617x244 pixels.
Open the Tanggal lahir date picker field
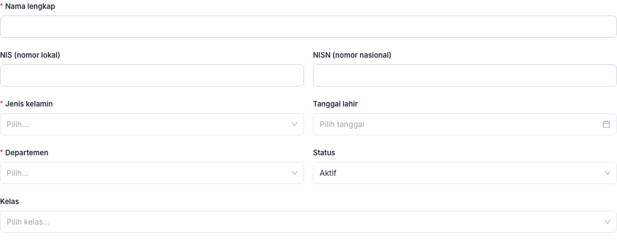pos(465,124)
